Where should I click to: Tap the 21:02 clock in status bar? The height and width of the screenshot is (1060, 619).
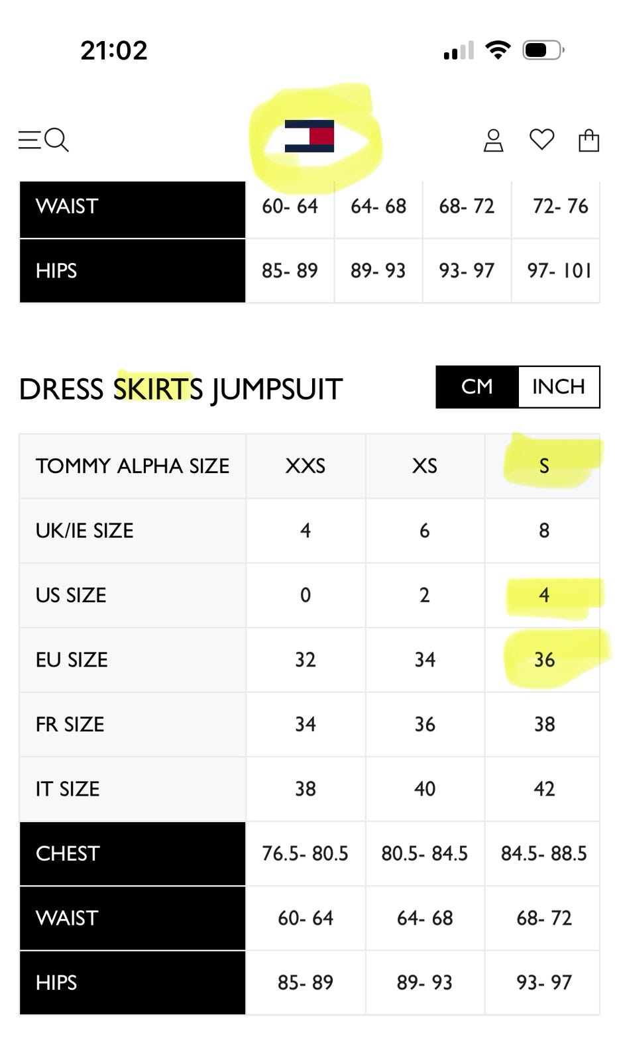pyautogui.click(x=114, y=50)
